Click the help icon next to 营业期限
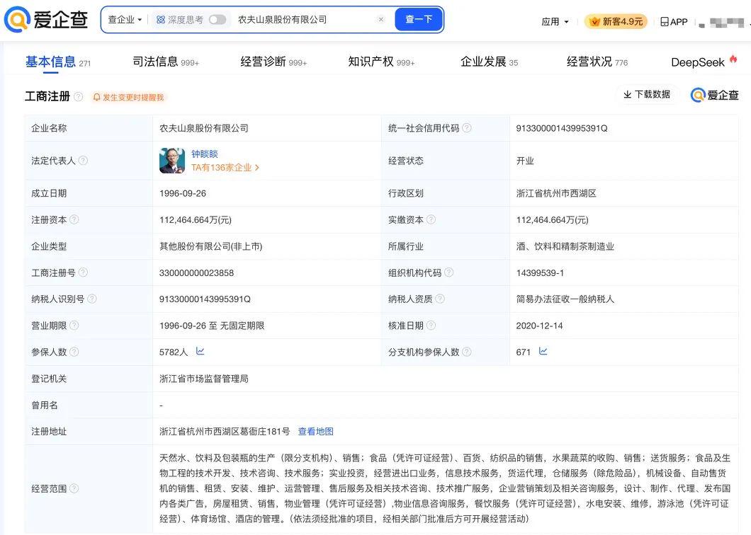The height and width of the screenshot is (535, 751). click(74, 326)
